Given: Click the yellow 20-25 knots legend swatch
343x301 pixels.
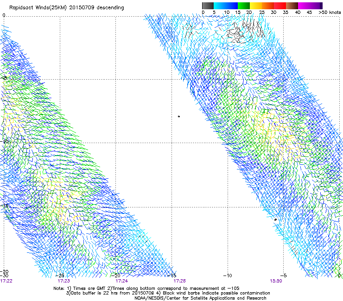Looking at the screenshot, I should [x=256, y=6].
